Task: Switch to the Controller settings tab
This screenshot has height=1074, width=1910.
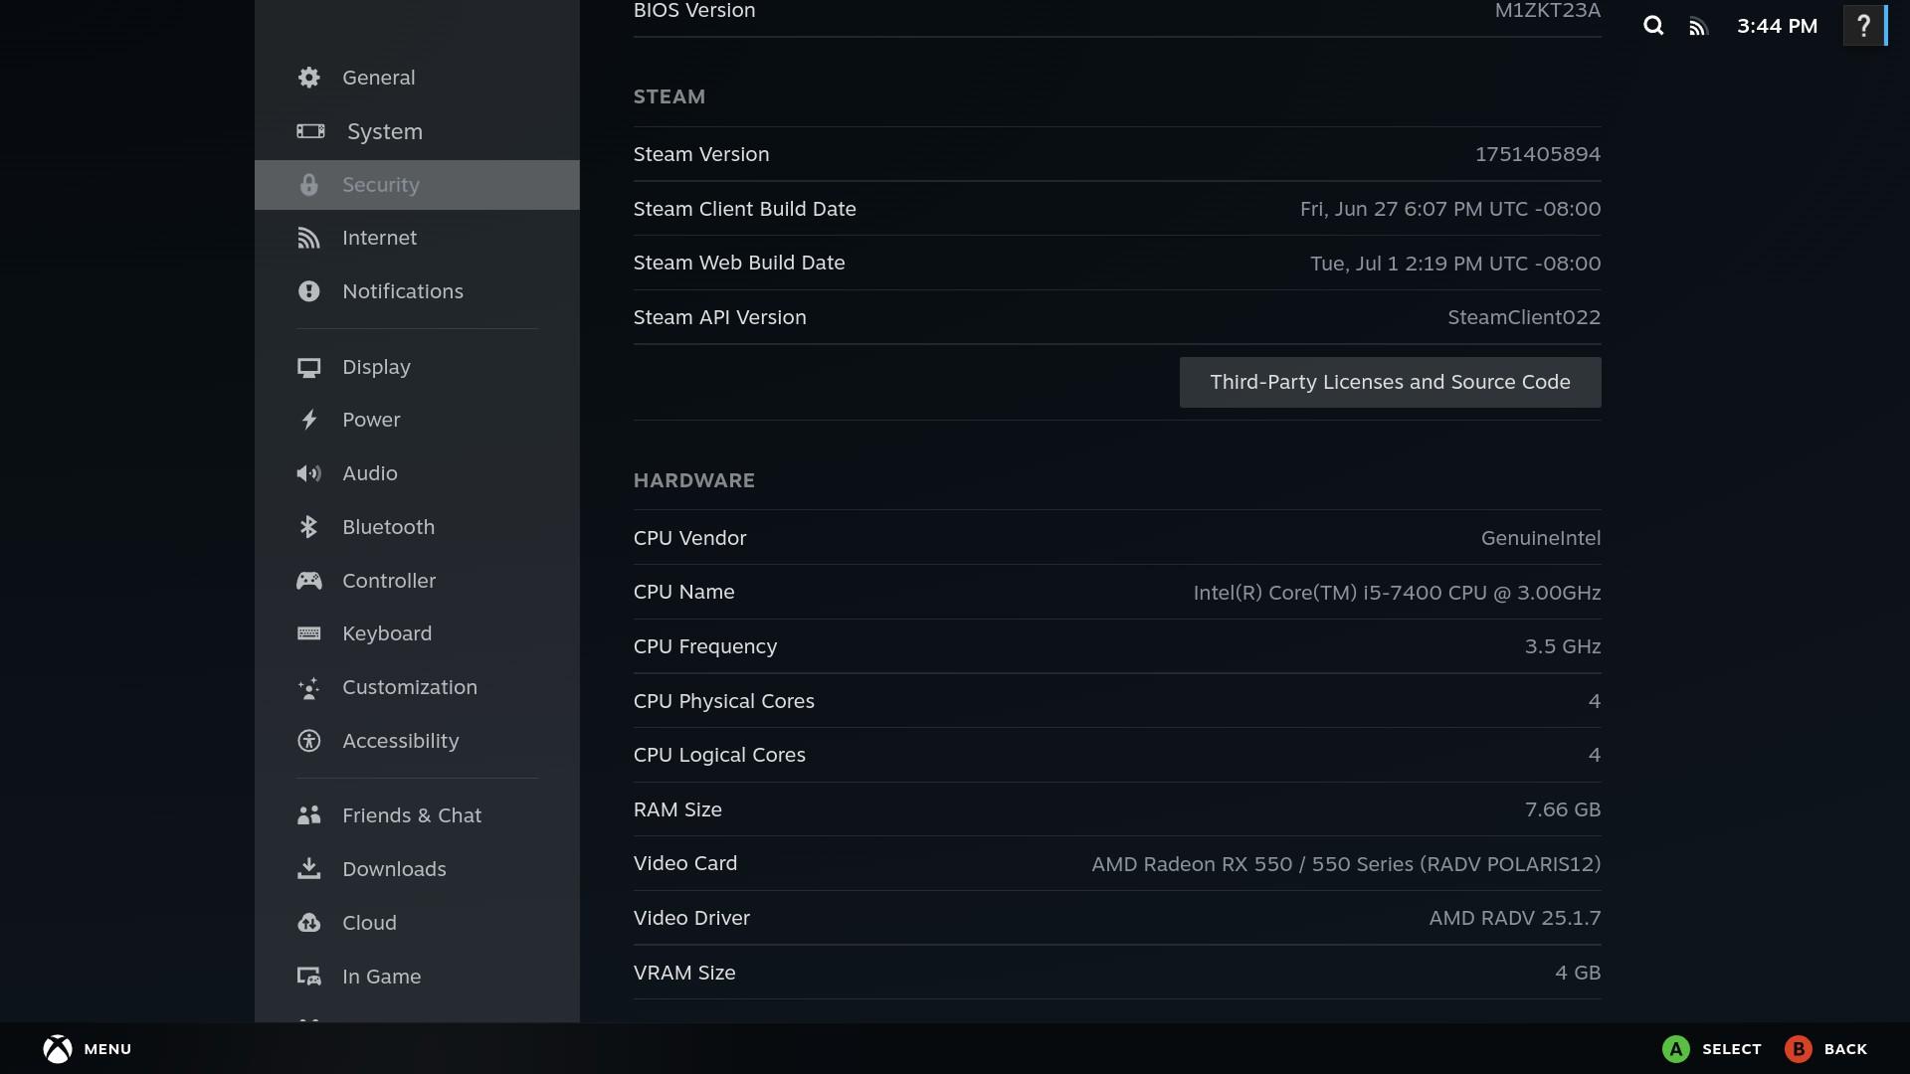Action: click(417, 581)
